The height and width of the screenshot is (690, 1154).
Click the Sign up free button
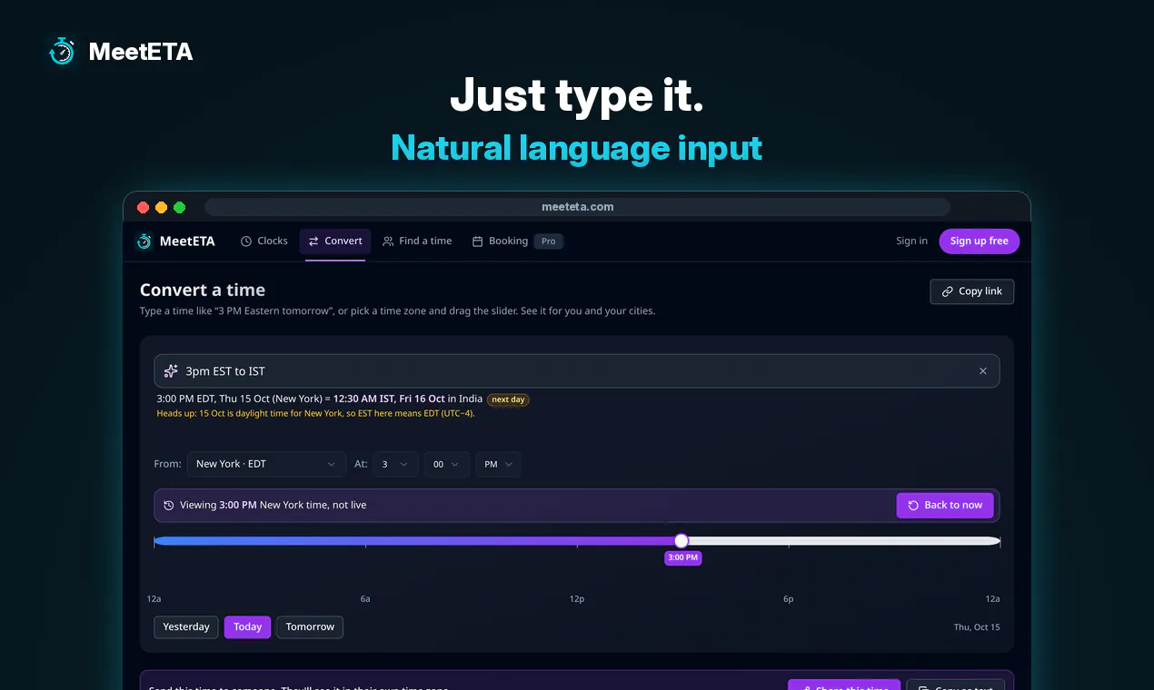[x=980, y=241]
